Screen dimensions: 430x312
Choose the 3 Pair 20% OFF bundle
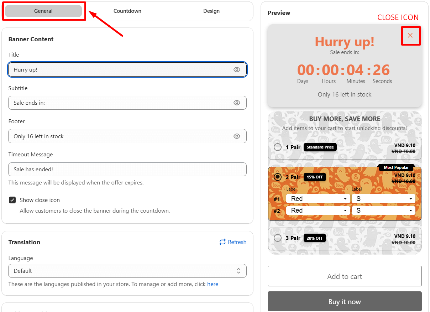coord(278,238)
